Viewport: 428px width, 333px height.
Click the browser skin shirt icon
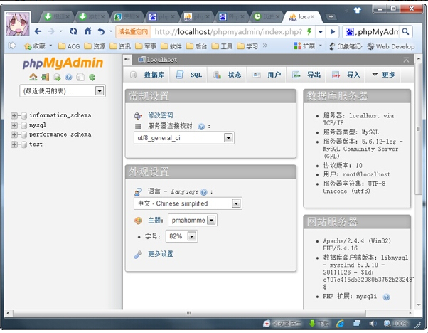pyautogui.click(x=358, y=11)
